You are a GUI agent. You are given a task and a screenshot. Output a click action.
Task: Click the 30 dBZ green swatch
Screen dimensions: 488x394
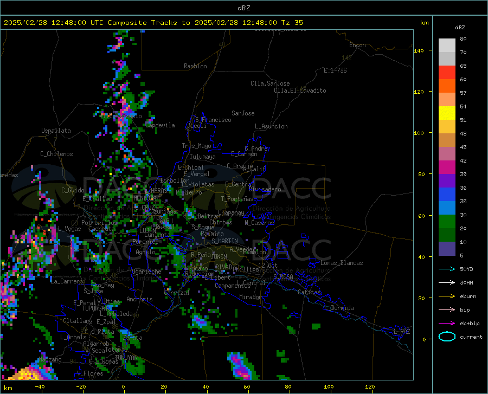point(447,222)
